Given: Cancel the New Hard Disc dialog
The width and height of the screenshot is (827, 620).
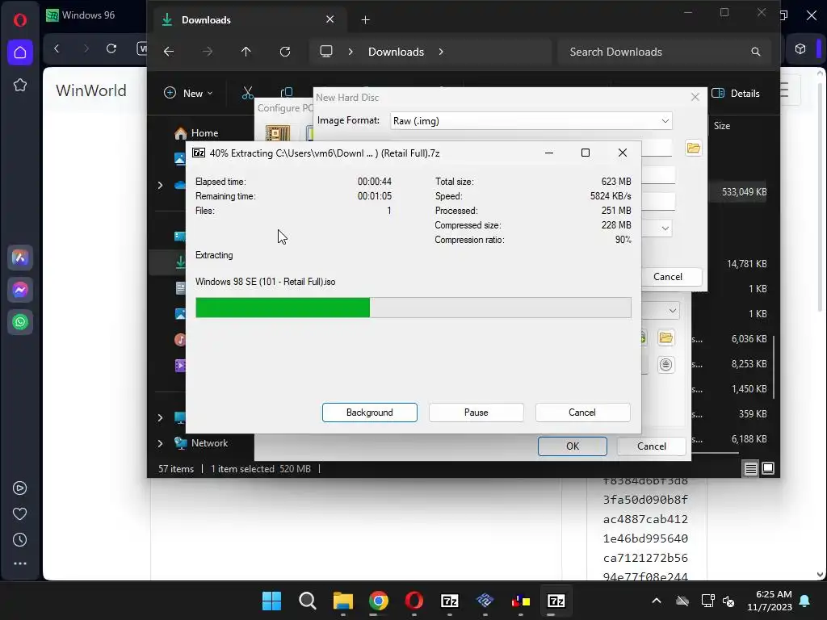Looking at the screenshot, I should click(x=668, y=277).
